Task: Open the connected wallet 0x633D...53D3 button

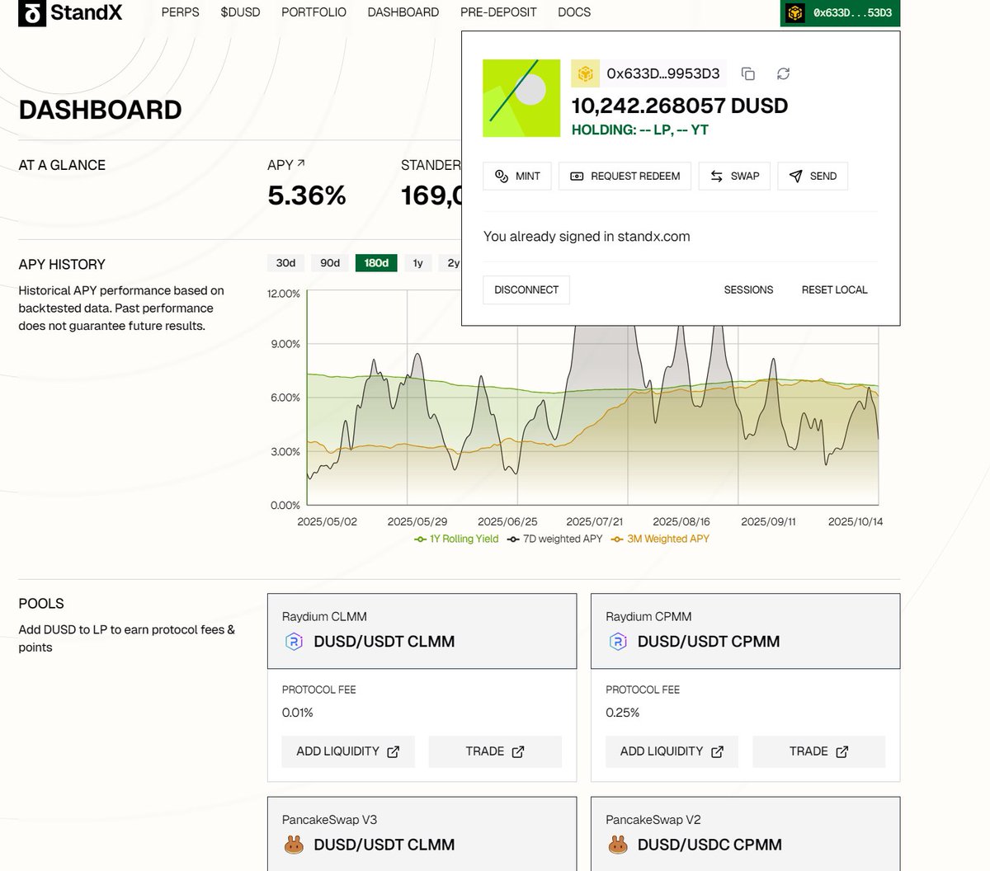Action: click(x=840, y=13)
